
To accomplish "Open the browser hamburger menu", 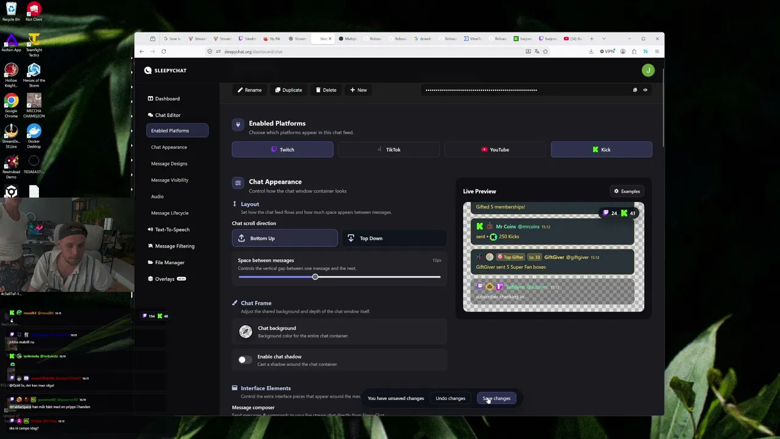I will coord(656,51).
